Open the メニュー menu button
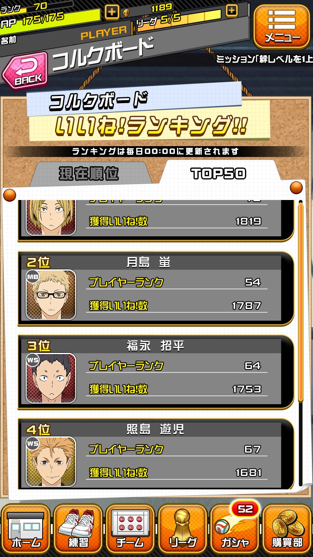 [x=282, y=26]
